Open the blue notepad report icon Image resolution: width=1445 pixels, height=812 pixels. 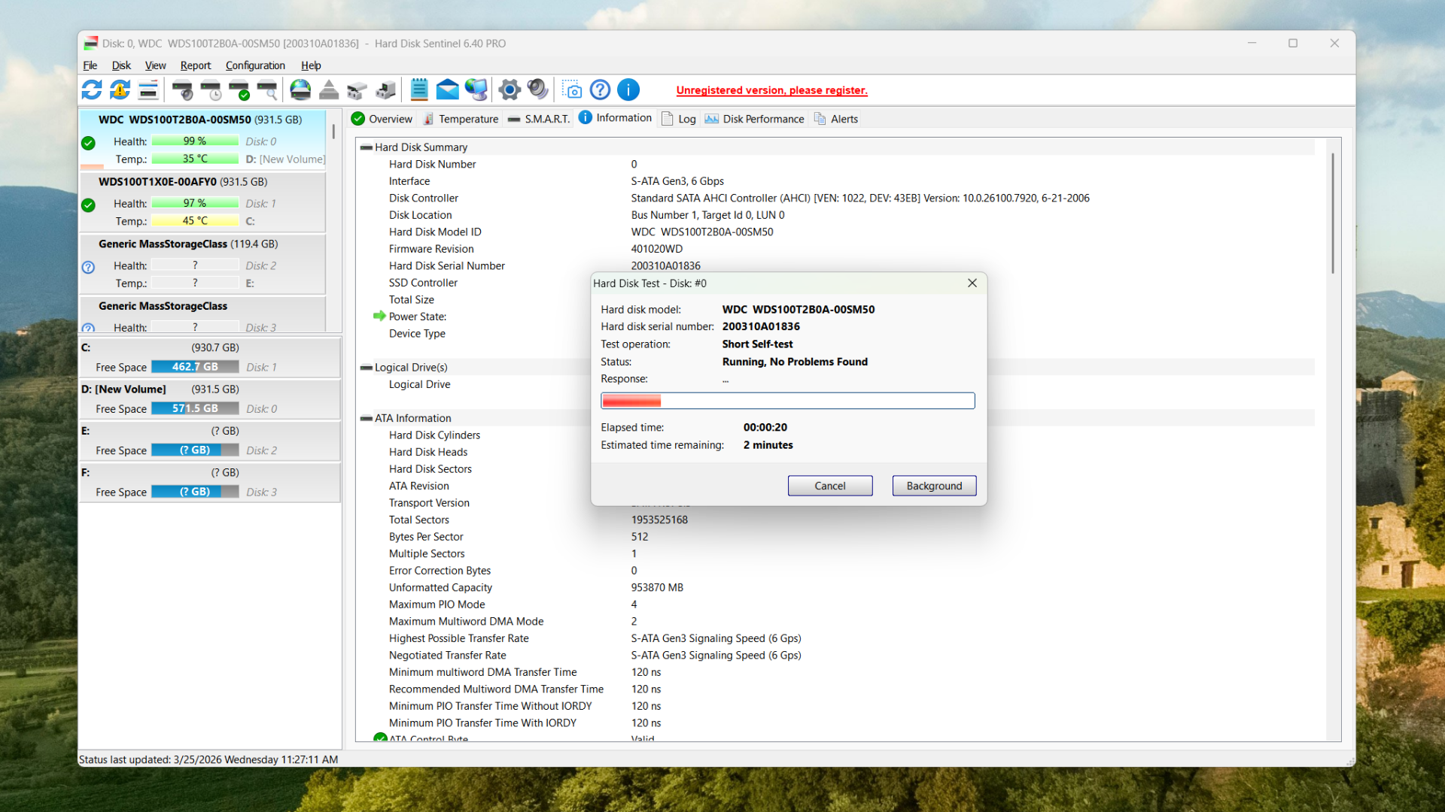click(419, 90)
